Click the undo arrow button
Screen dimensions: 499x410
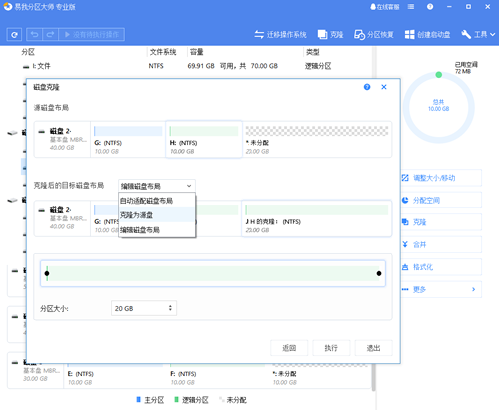tap(35, 35)
